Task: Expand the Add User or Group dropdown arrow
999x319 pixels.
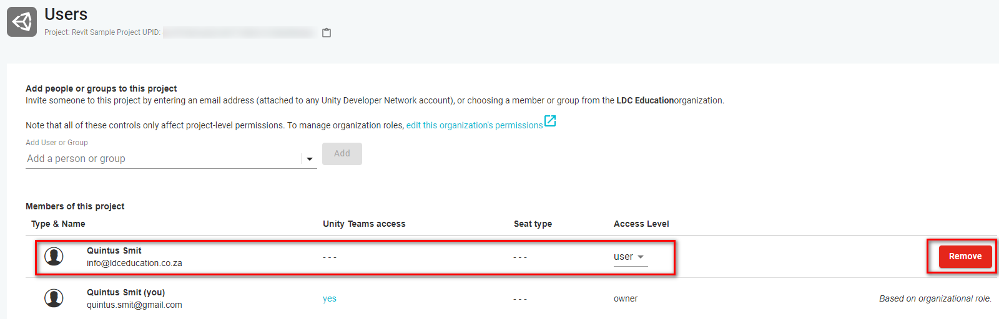Action: click(310, 159)
